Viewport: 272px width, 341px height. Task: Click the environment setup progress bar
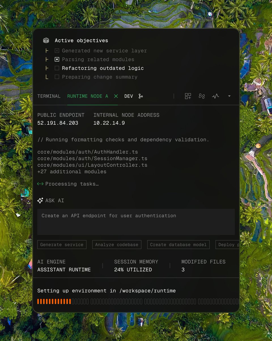pos(138,302)
